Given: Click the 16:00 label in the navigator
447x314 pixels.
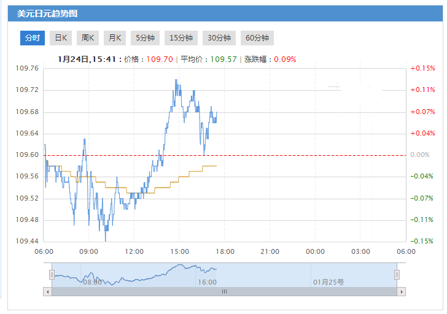Looking at the screenshot, I should [x=207, y=282].
